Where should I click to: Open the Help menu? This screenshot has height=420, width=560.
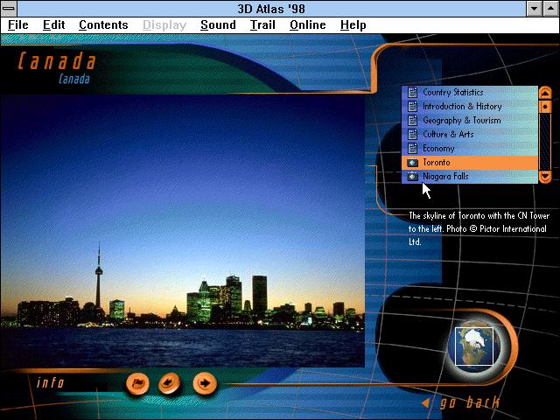point(353,25)
